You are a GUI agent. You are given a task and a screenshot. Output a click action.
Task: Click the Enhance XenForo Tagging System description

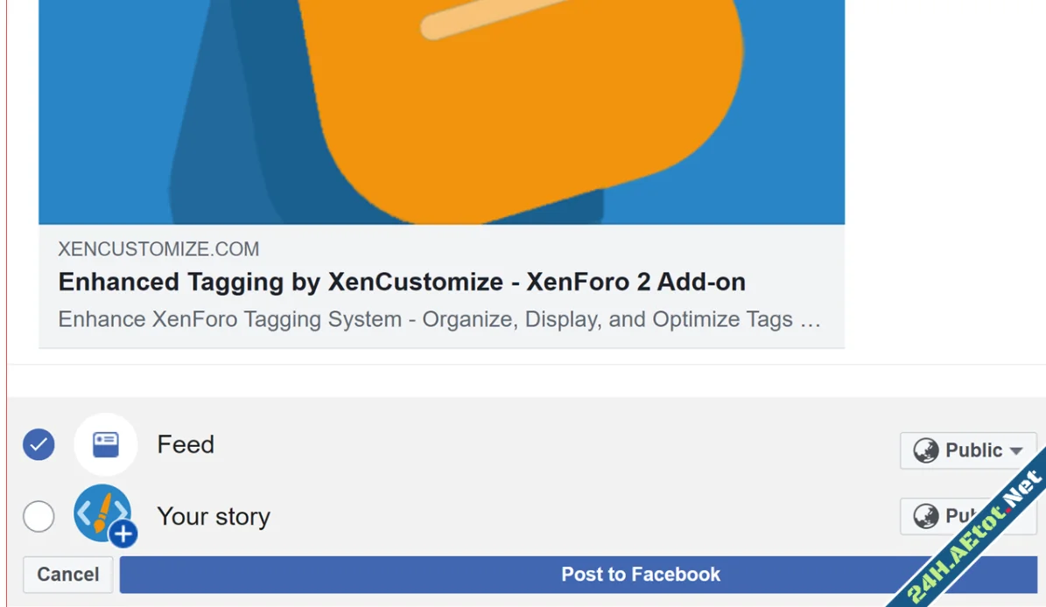click(x=439, y=319)
